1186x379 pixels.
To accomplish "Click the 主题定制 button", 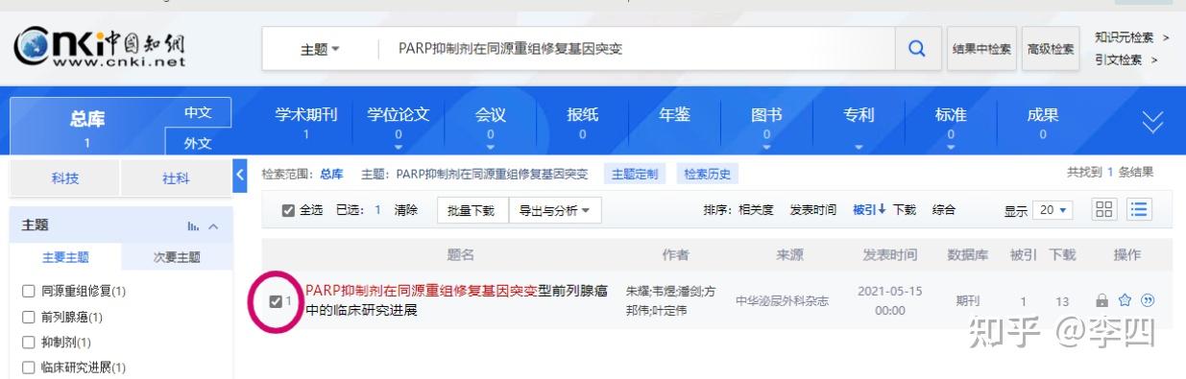I will [635, 175].
